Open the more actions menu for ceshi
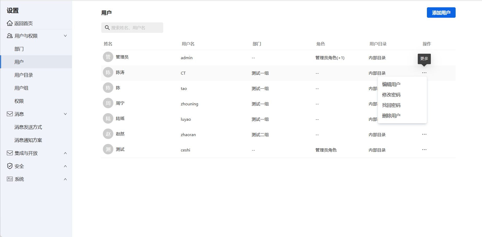Screen dimensions: 482x237 (x=424, y=149)
